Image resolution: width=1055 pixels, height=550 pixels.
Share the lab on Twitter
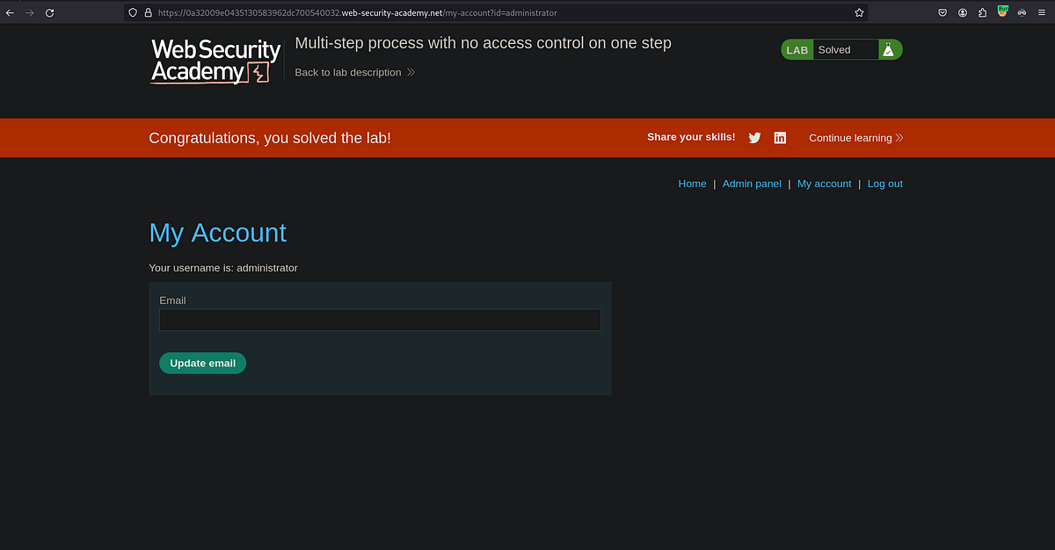tap(754, 137)
